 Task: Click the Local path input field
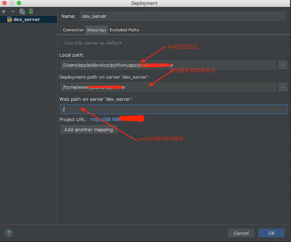pos(168,65)
